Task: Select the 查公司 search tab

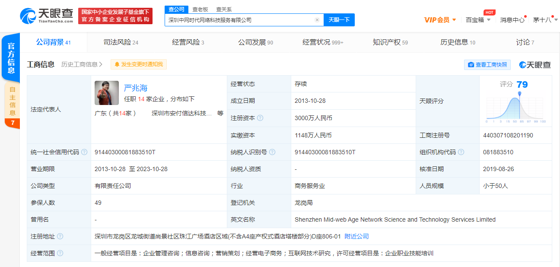Action: point(176,9)
